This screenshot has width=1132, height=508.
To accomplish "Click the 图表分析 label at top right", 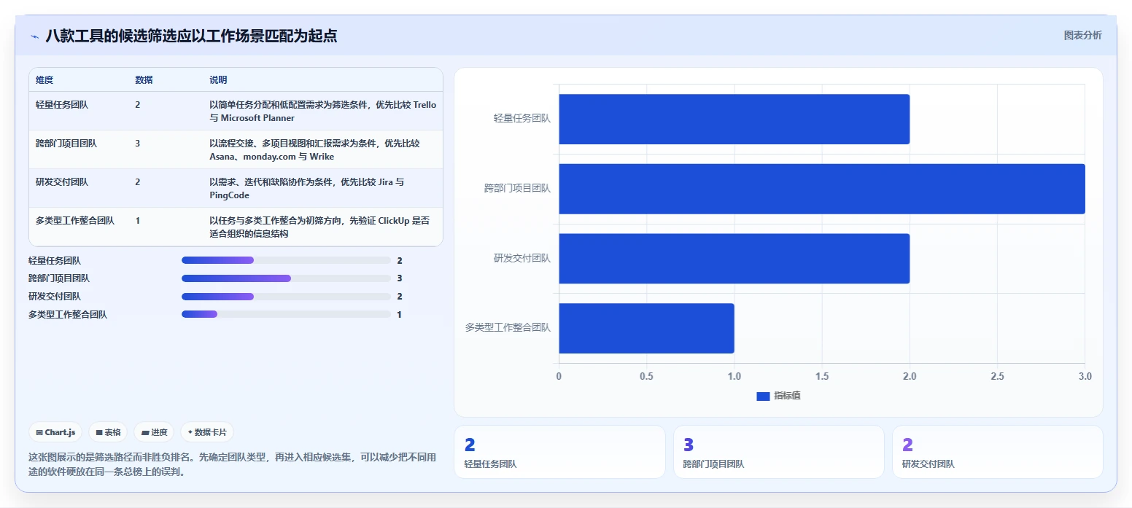I will [1082, 35].
